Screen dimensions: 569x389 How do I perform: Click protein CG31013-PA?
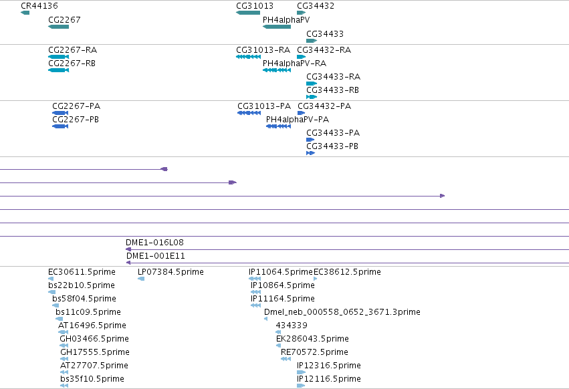pyautogui.click(x=249, y=113)
